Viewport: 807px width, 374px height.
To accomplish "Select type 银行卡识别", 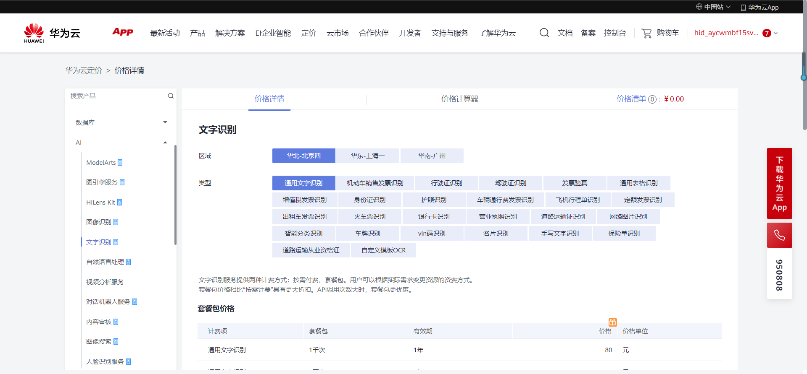I will pos(434,216).
